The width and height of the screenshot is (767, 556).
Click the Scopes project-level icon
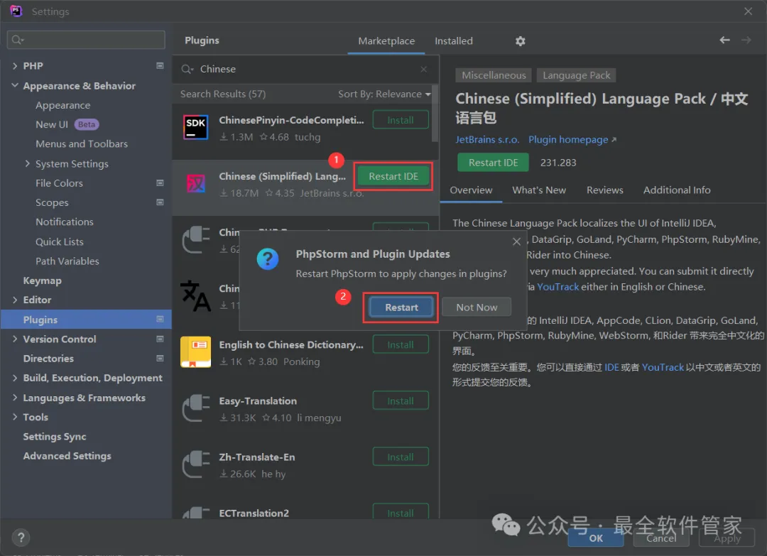160,202
